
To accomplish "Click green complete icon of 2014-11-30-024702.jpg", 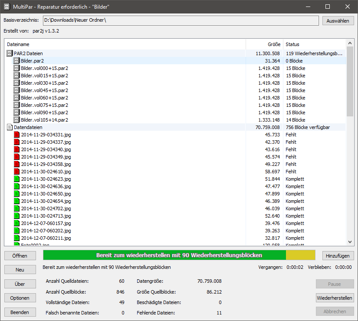I will click(16, 208).
